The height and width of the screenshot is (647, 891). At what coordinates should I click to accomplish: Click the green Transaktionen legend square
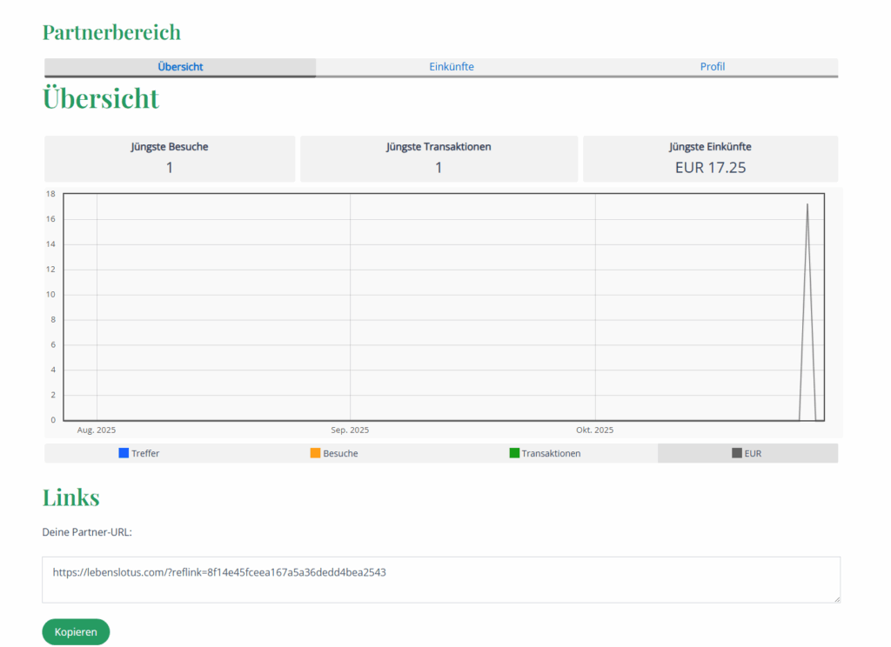point(514,453)
